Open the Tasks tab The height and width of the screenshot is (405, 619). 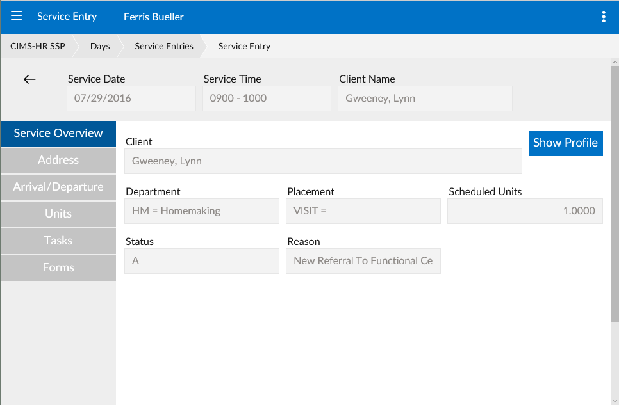58,241
